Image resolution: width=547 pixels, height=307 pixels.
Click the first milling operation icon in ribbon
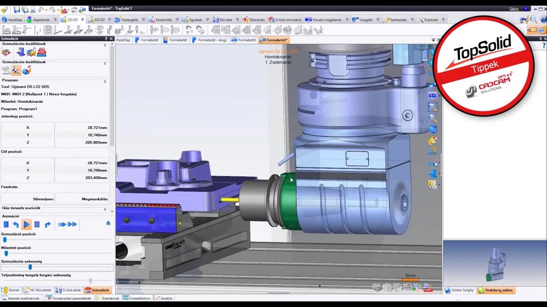coord(6,30)
